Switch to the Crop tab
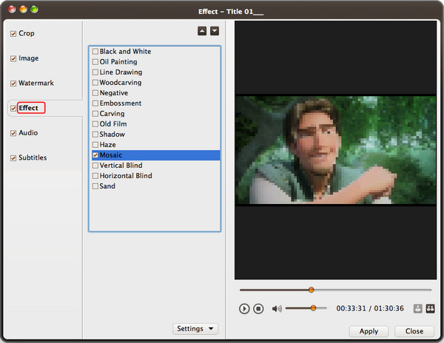The image size is (444, 343). [x=27, y=33]
